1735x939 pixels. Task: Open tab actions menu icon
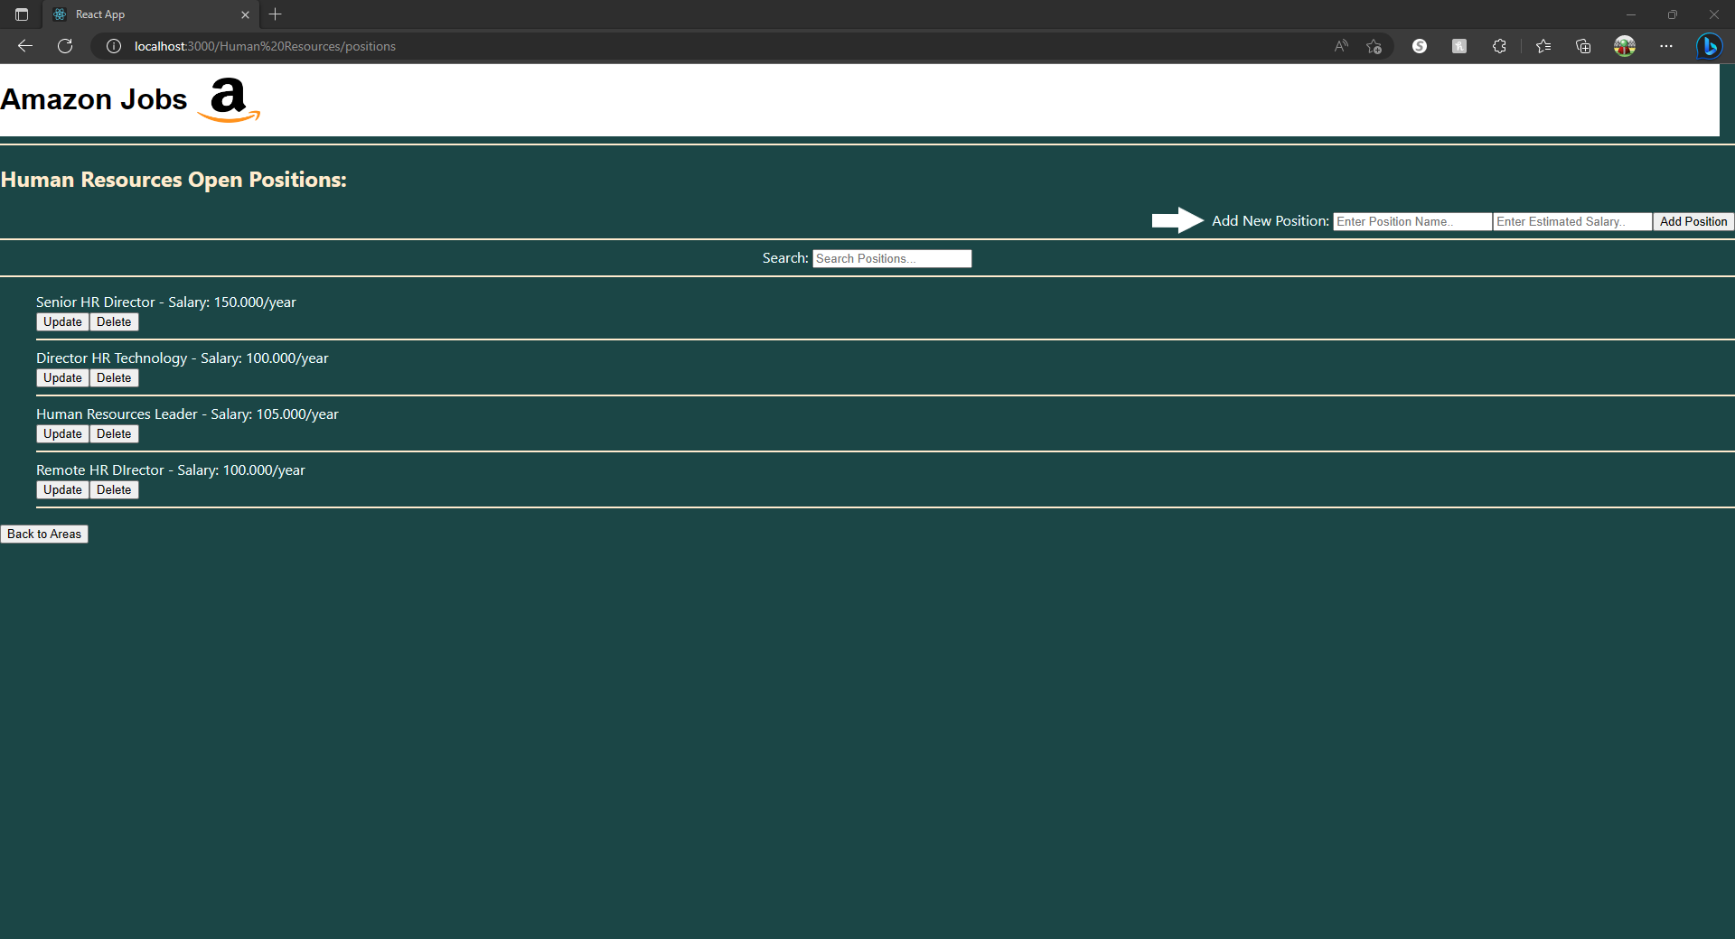pyautogui.click(x=22, y=14)
